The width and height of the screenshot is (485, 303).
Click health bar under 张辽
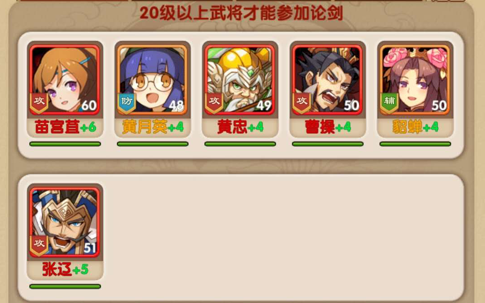pyautogui.click(x=65, y=287)
